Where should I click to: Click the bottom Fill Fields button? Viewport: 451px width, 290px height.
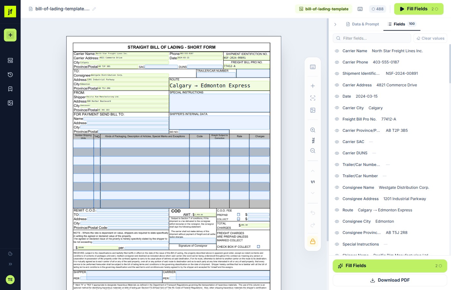390,266
